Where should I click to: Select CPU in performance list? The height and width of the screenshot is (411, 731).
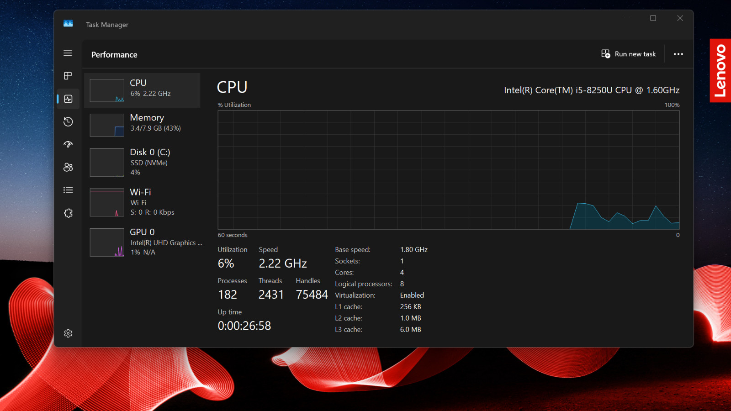click(142, 90)
